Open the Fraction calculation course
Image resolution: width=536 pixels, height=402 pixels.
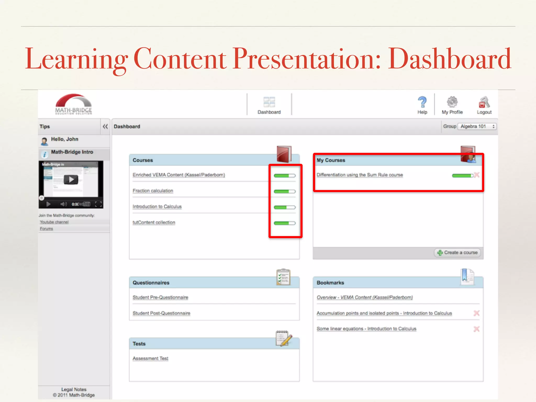(153, 191)
